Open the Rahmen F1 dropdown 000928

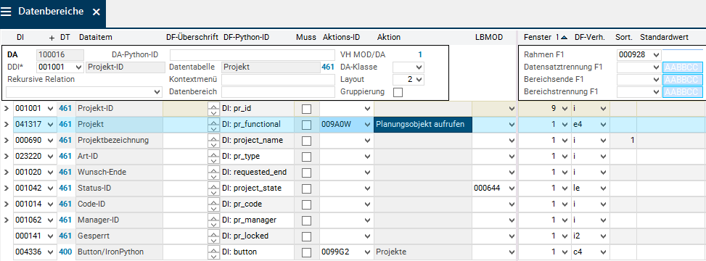coord(655,55)
